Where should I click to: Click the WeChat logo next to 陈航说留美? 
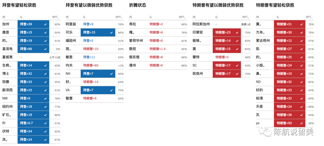[266, 131]
